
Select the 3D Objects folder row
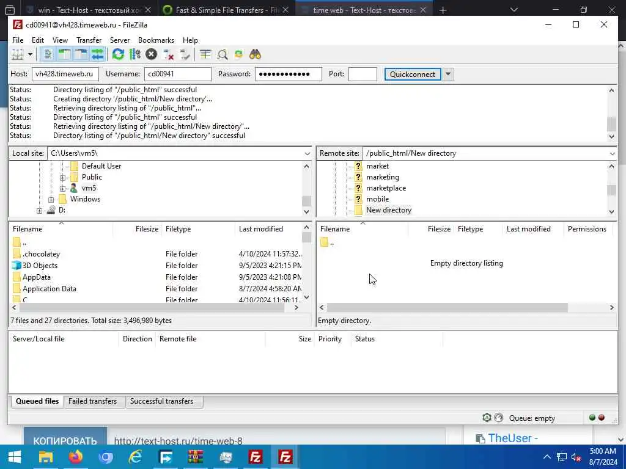point(156,266)
